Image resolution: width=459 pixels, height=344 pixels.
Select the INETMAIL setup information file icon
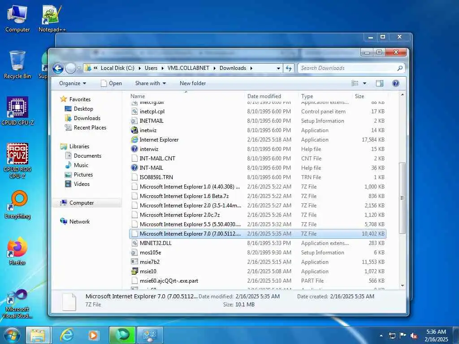pyautogui.click(x=134, y=121)
